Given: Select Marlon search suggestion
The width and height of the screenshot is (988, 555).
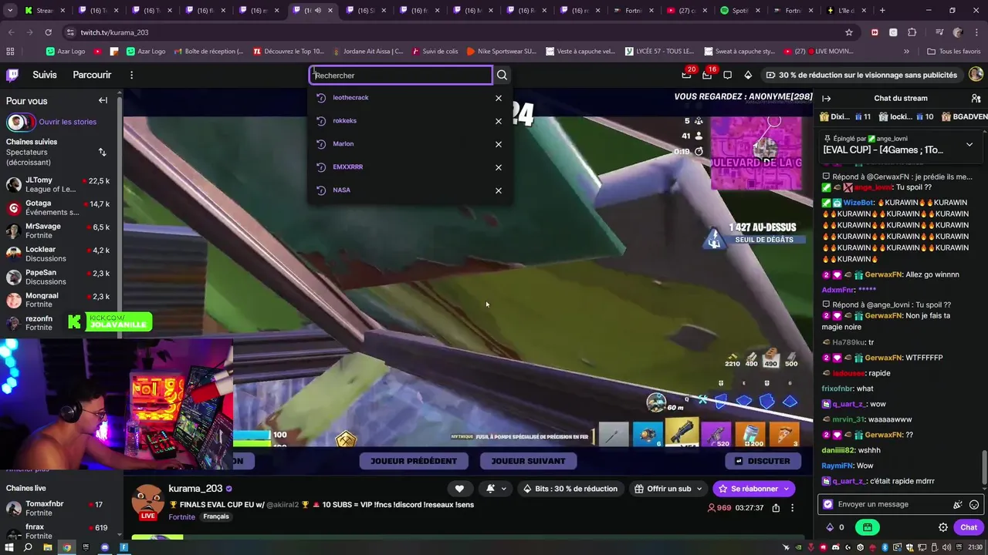Looking at the screenshot, I should point(343,144).
